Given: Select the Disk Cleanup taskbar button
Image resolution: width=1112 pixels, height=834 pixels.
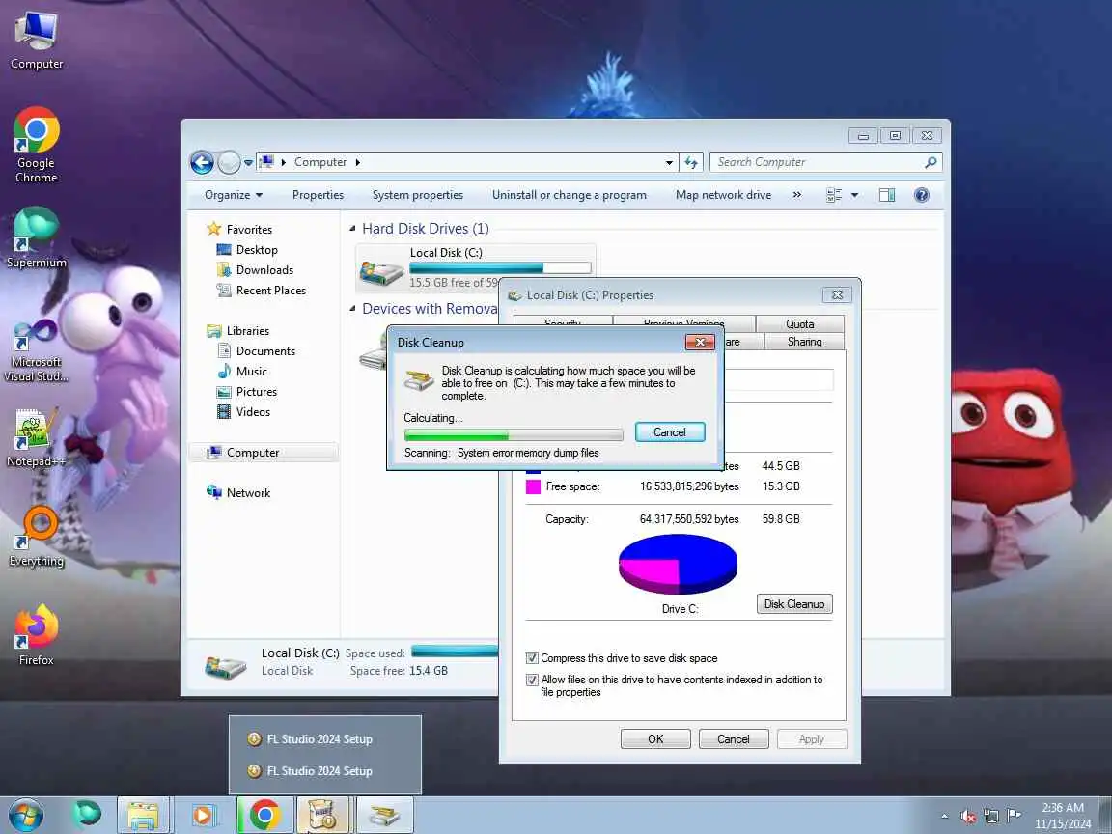Looking at the screenshot, I should pyautogui.click(x=383, y=816).
